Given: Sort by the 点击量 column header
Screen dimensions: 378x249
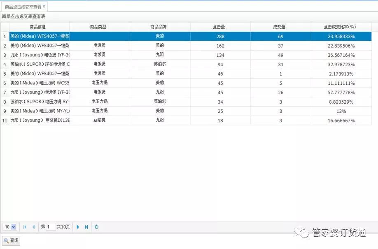Looking at the screenshot, I should [x=220, y=27].
